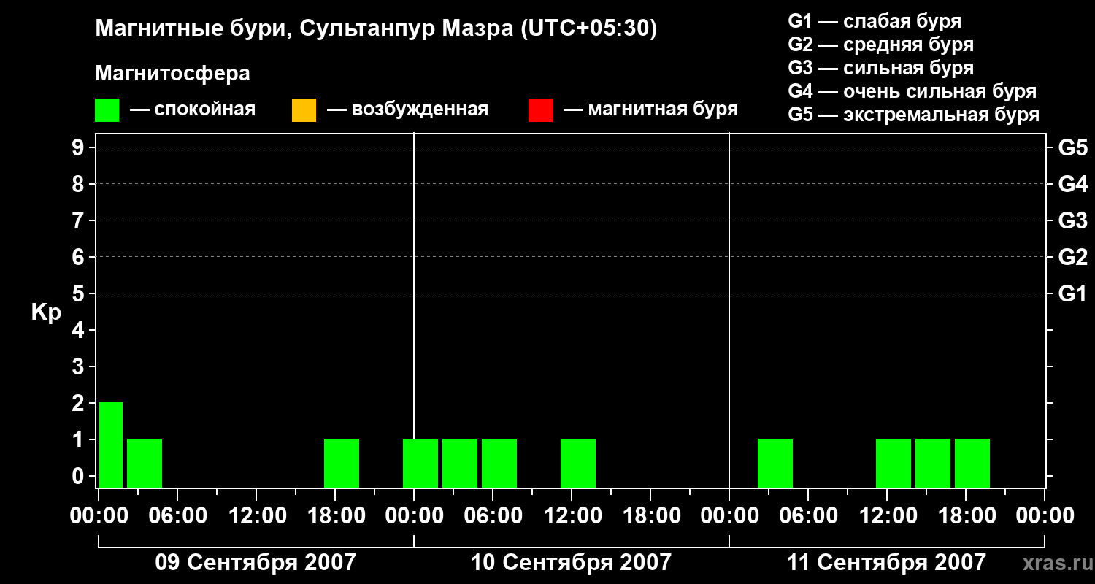Click the '12:00' time label for 10 Сентября

(x=572, y=516)
